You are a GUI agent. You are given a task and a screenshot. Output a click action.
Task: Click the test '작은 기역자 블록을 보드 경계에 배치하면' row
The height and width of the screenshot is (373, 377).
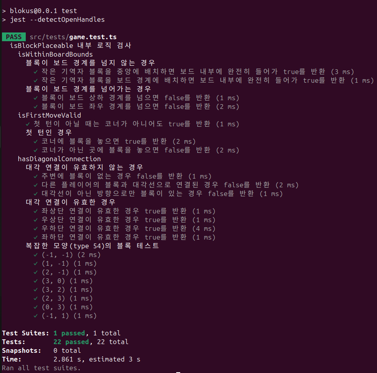(x=204, y=80)
